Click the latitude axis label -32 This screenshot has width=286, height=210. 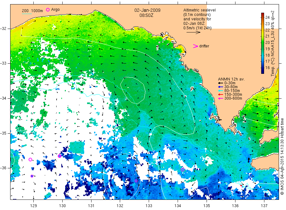point(3,29)
